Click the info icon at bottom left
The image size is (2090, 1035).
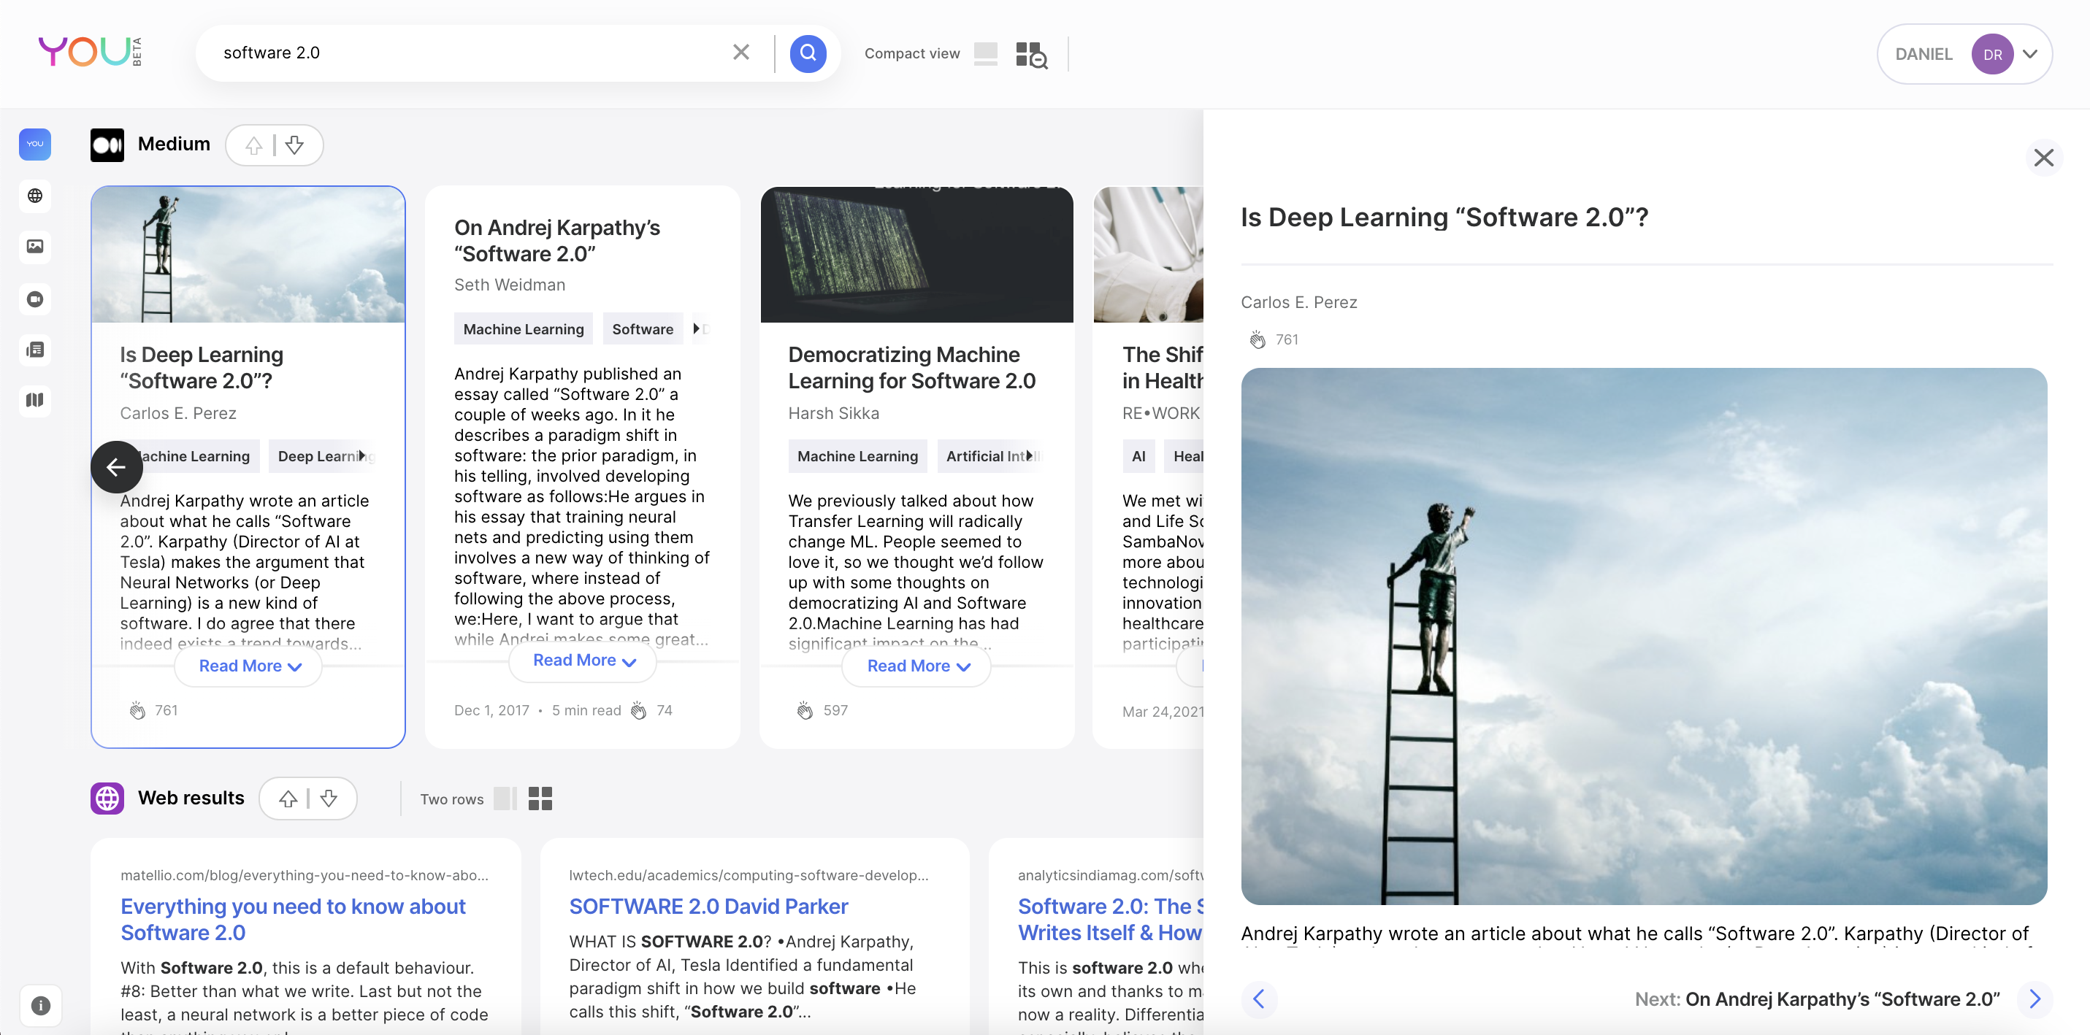click(41, 1005)
